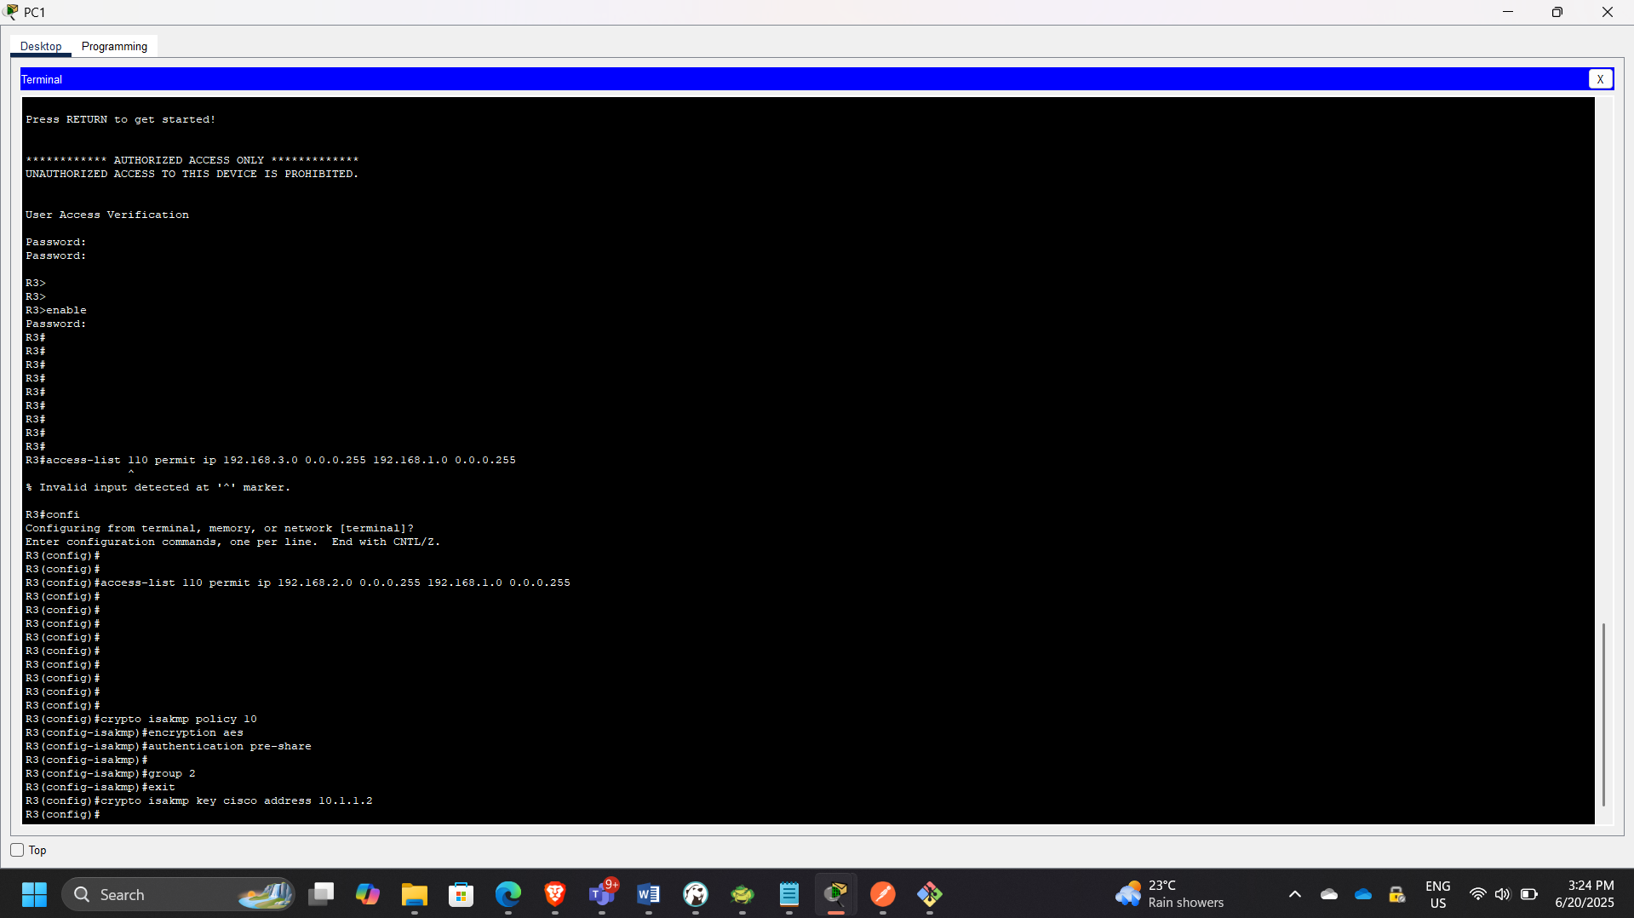The image size is (1634, 918).
Task: Launch Brave browser from the taskbar
Action: click(x=555, y=895)
